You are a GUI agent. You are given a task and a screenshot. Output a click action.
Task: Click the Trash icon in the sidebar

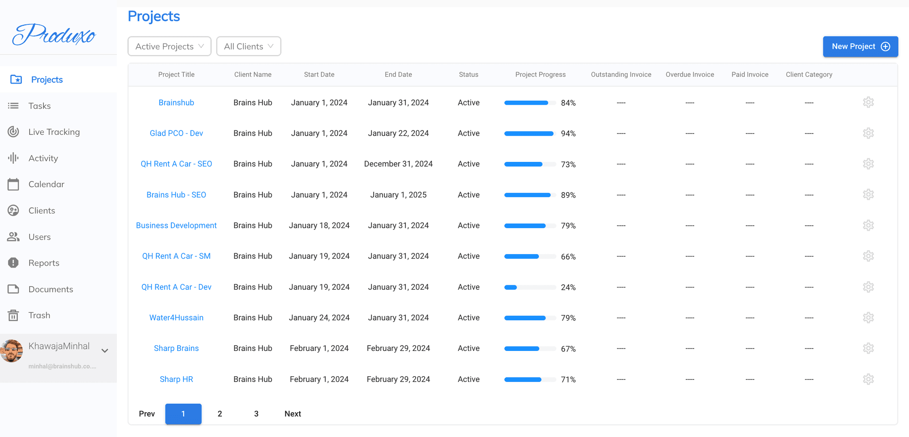pyautogui.click(x=13, y=315)
